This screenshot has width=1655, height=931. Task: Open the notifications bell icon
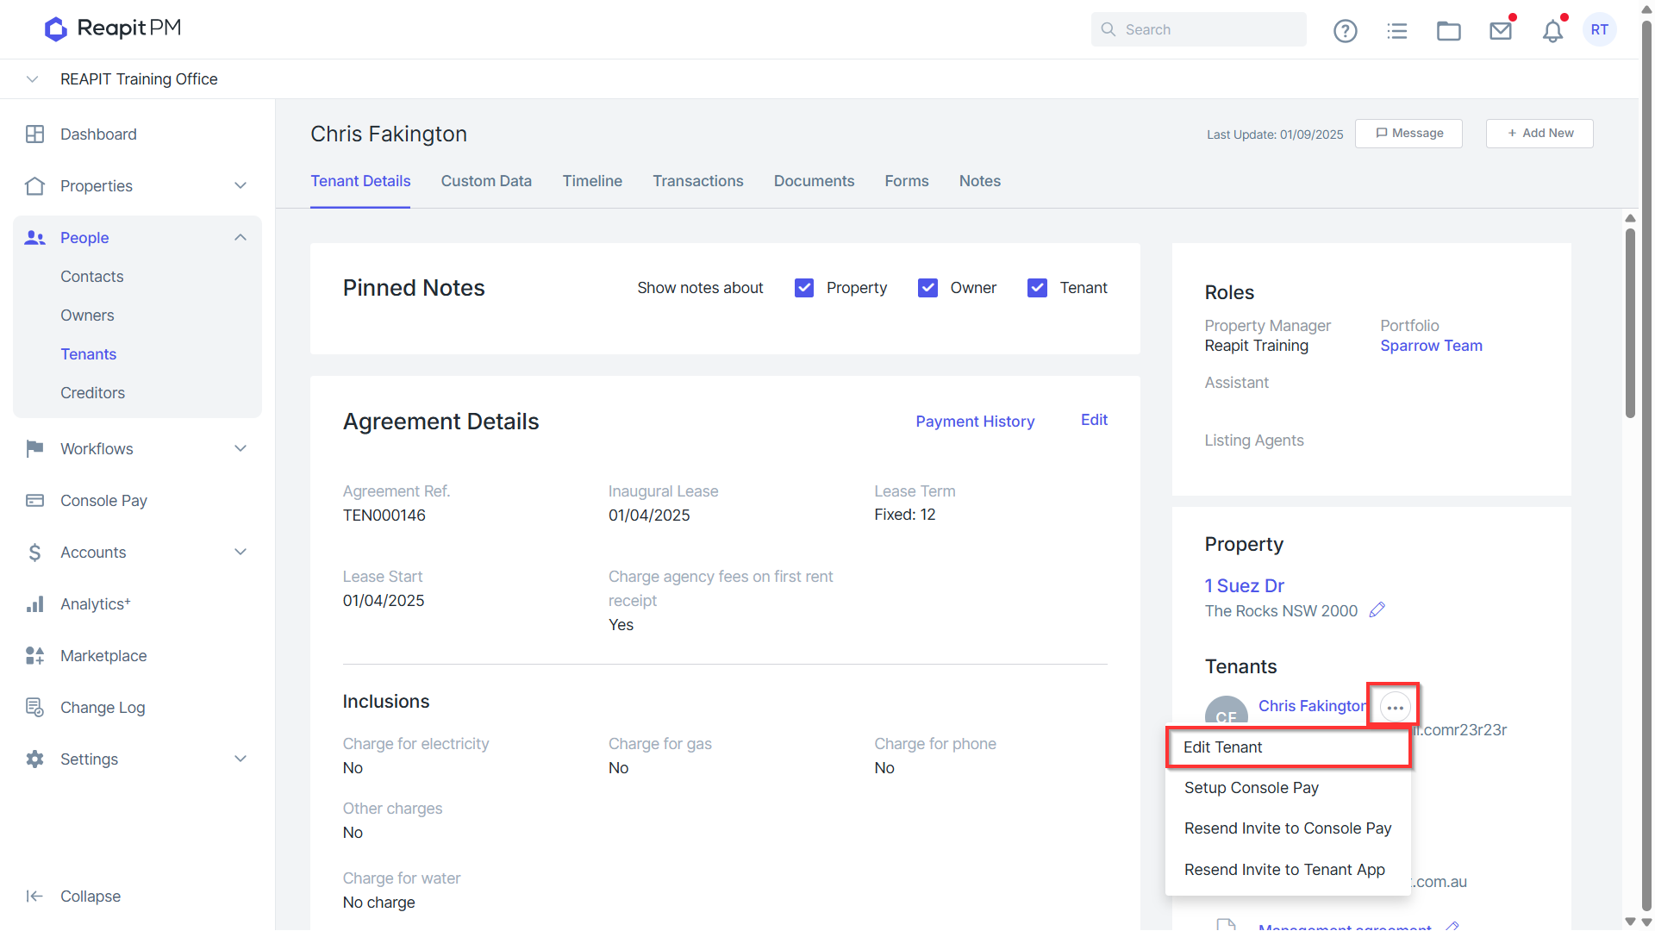[1552, 31]
